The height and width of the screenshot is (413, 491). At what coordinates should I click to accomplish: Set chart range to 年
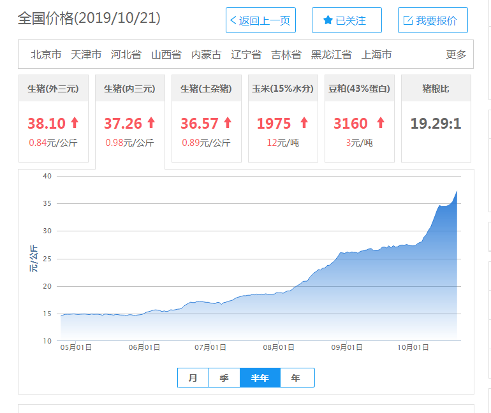pos(296,378)
